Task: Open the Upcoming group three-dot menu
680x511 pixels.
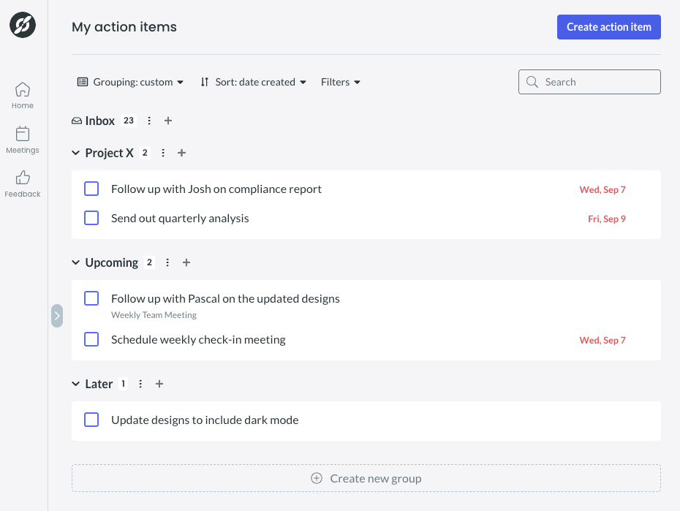Action: point(167,262)
